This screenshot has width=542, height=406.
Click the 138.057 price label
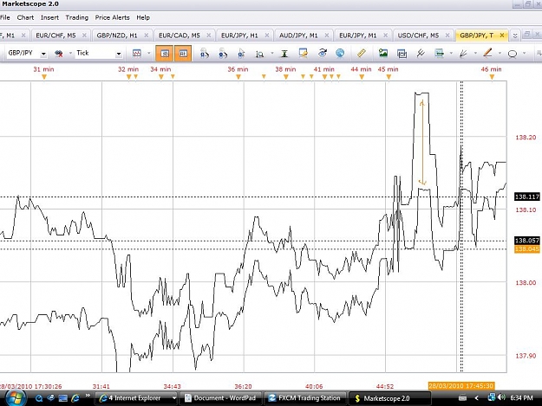(x=526, y=241)
